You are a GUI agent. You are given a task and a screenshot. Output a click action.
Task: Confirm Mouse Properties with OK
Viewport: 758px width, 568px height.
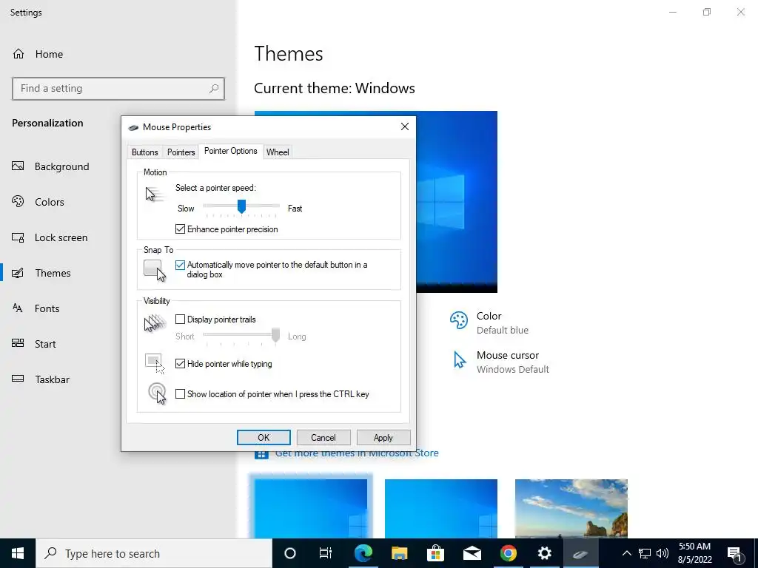pos(264,438)
